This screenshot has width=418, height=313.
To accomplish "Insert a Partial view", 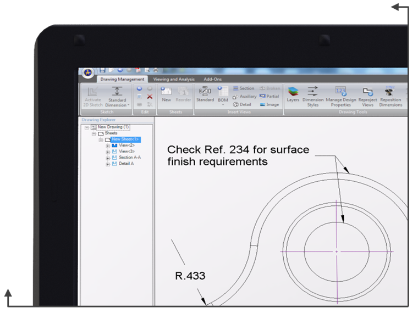I will coord(269,96).
